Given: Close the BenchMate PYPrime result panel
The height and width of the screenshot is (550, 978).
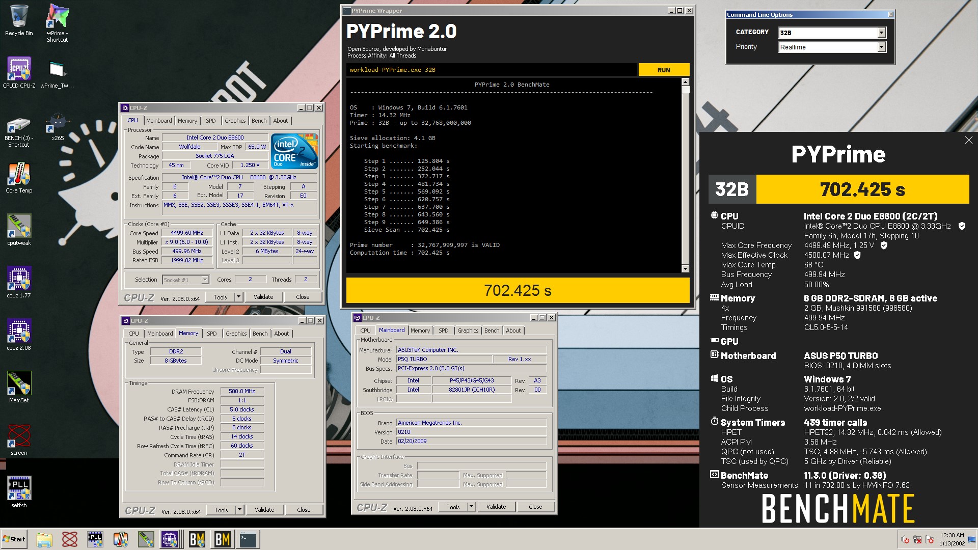Looking at the screenshot, I should [968, 140].
